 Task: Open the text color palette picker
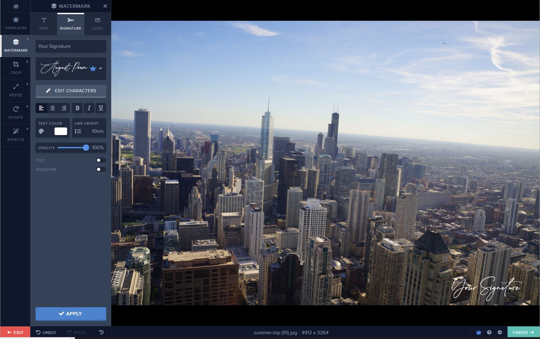point(41,131)
